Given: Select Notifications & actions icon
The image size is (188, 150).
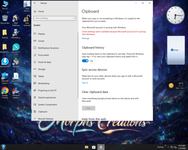Looking at the screenshot, I should [35, 48].
